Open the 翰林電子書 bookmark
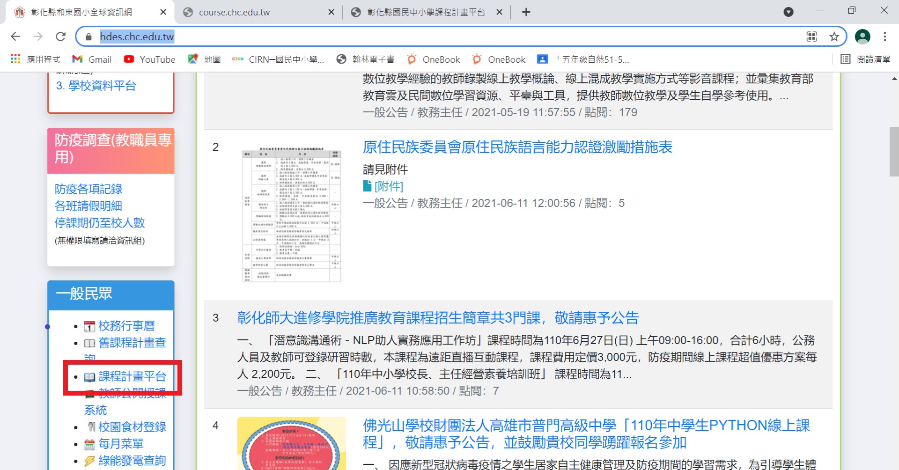The image size is (899, 470). (x=366, y=59)
